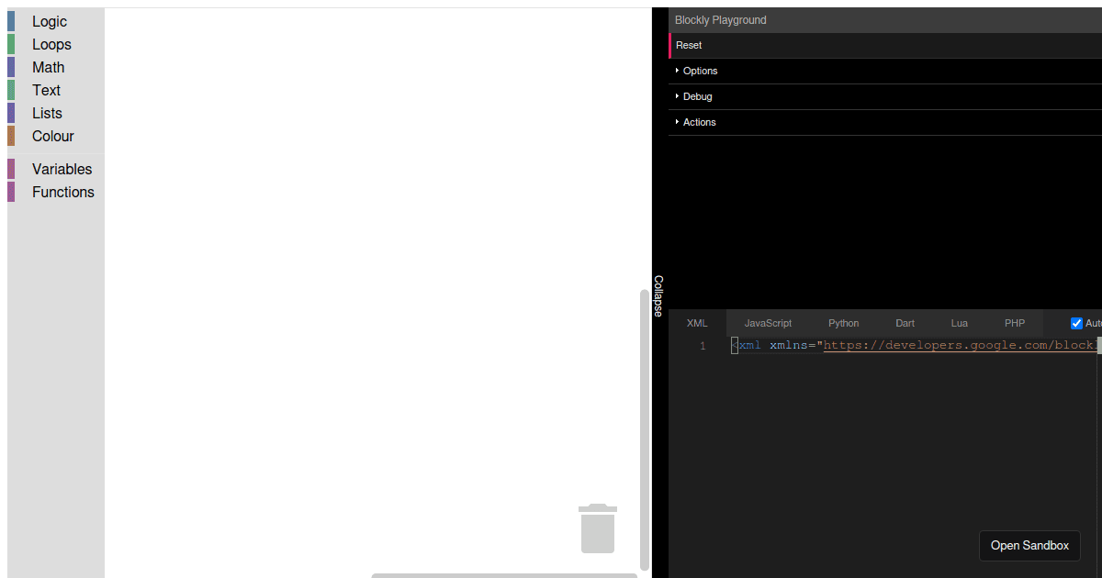Open the Text block category
The height and width of the screenshot is (578, 1102).
pyautogui.click(x=46, y=90)
